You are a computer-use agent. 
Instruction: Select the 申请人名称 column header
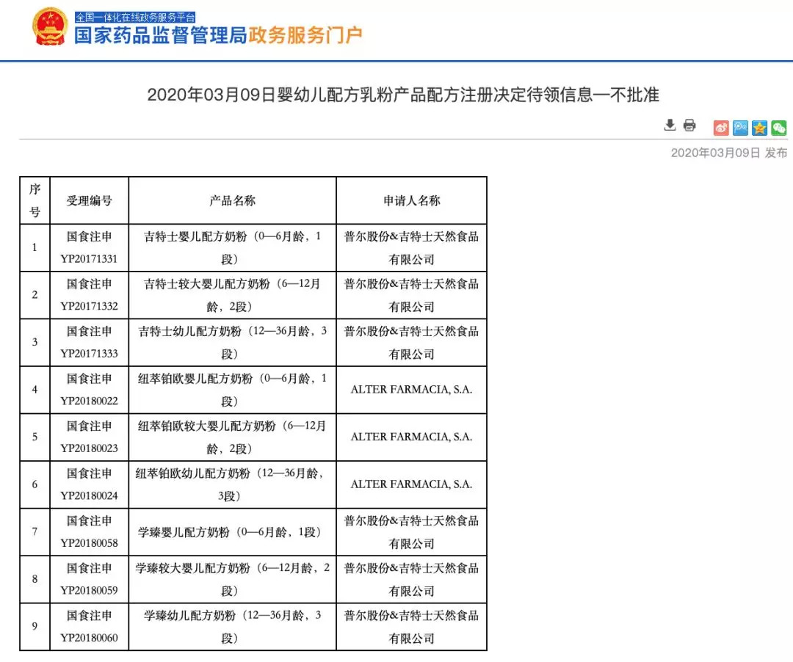point(412,200)
